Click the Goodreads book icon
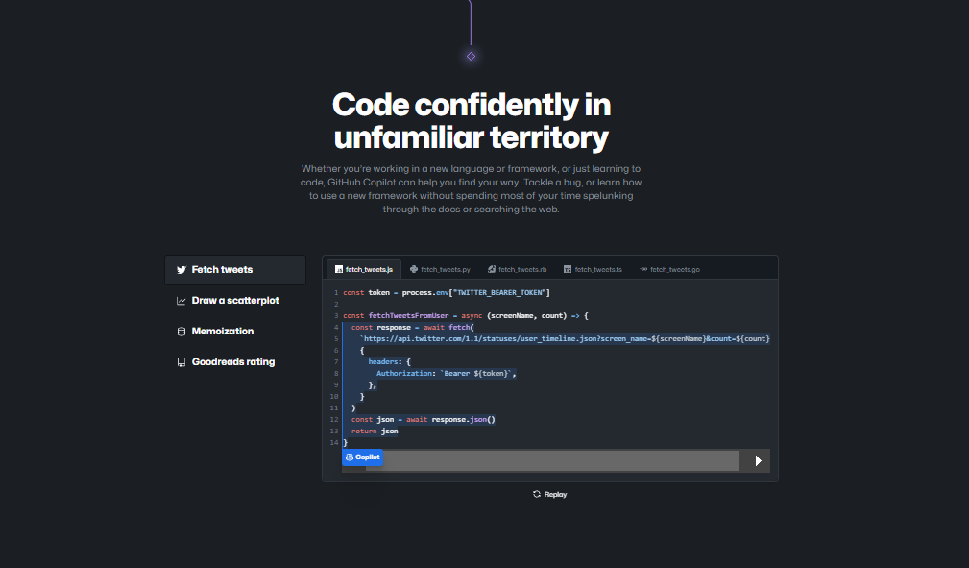Screen dimensions: 969x568 coord(182,362)
